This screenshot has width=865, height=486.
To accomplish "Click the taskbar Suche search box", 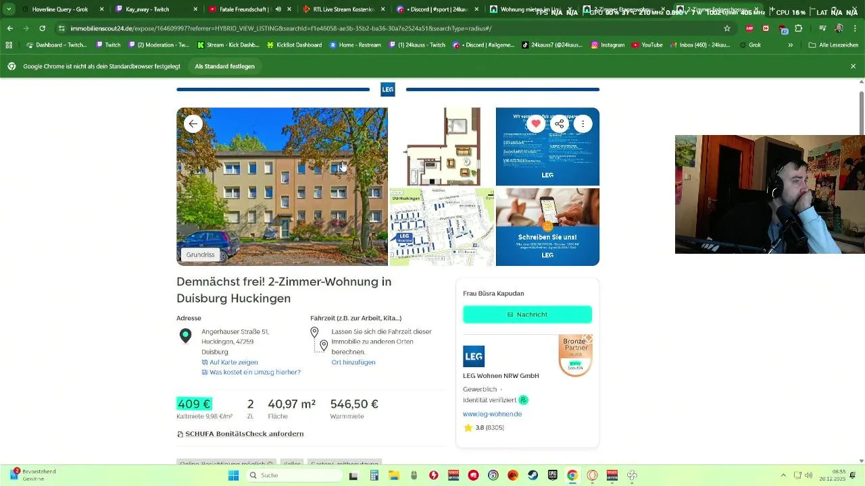I will click(293, 475).
